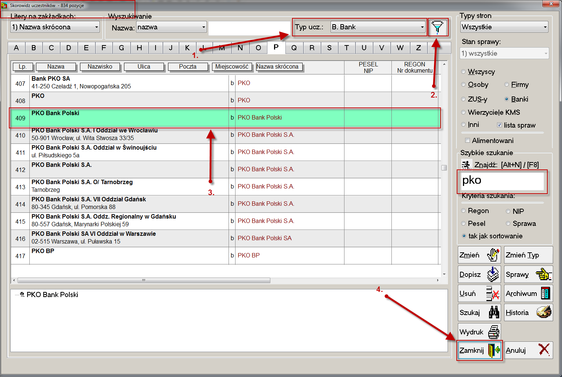Screen dimensions: 562x377
Task: Choose the Regon search criterion
Action: (x=463, y=211)
